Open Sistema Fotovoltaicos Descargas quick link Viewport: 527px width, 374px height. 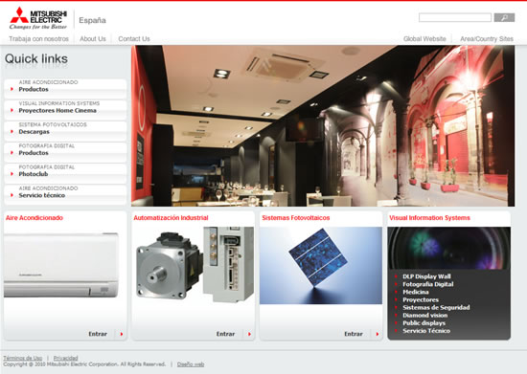click(x=65, y=131)
